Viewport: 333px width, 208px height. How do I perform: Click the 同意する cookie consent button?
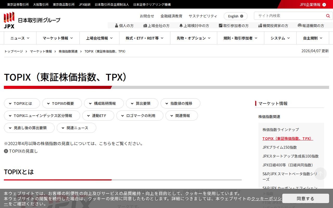[306, 198]
